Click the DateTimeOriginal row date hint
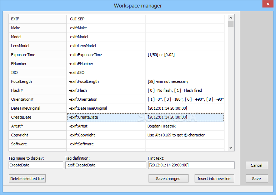Viewport: 276px width, 195px height. 185,108
